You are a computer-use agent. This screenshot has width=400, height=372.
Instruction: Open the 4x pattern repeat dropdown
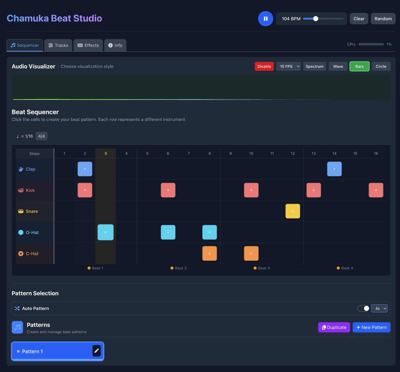point(379,308)
